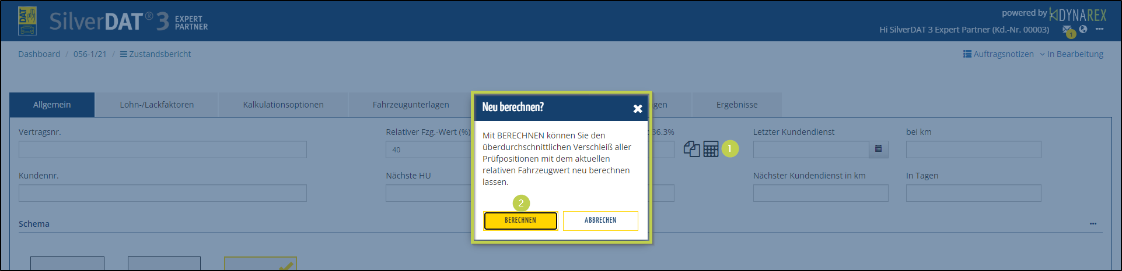Open the Schema section three-dots menu

point(1092,224)
